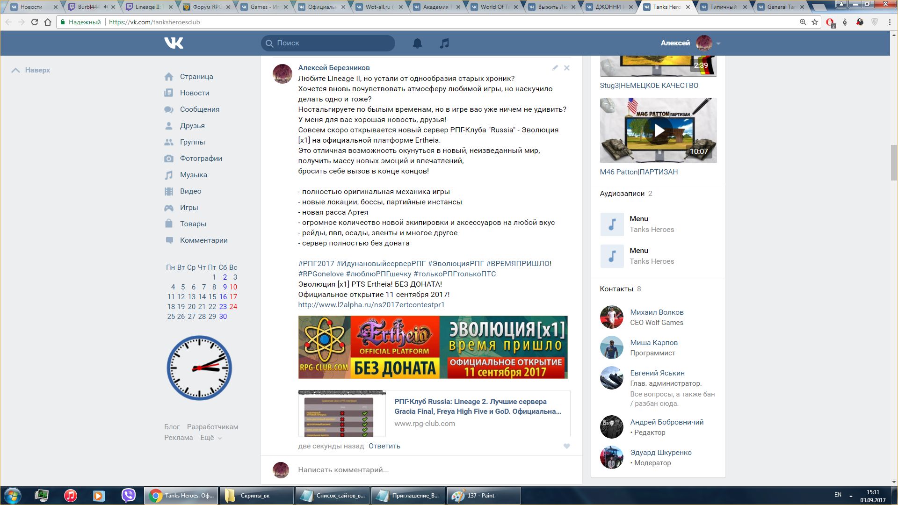This screenshot has height=505, width=898.
Task: Open contact Андрей Бобровничий
Action: [666, 422]
